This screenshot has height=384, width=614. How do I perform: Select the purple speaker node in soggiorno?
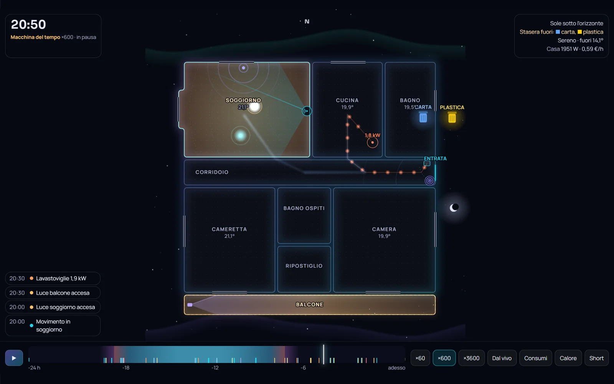click(x=243, y=68)
